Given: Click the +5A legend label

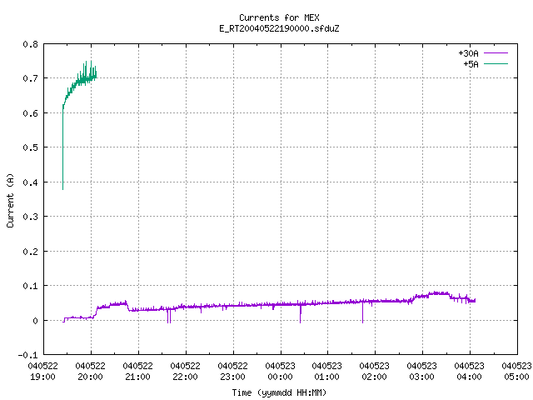Looking at the screenshot, I should pos(471,64).
